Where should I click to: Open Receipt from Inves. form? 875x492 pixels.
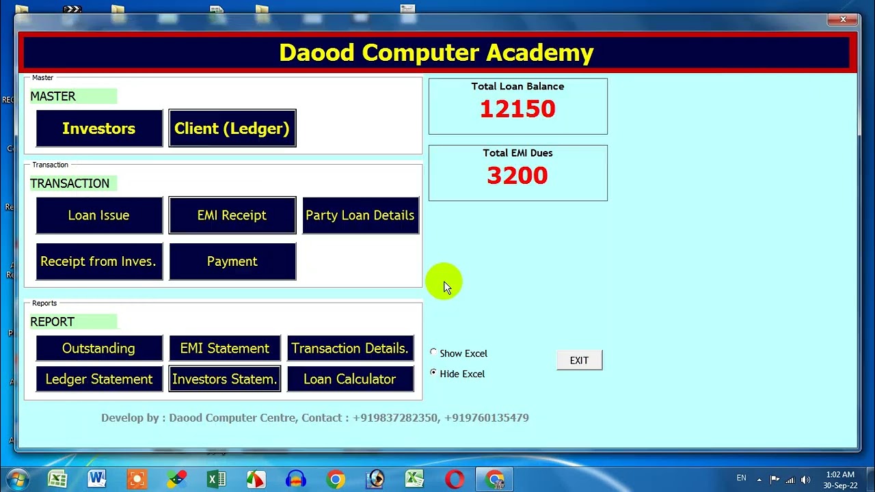99,262
